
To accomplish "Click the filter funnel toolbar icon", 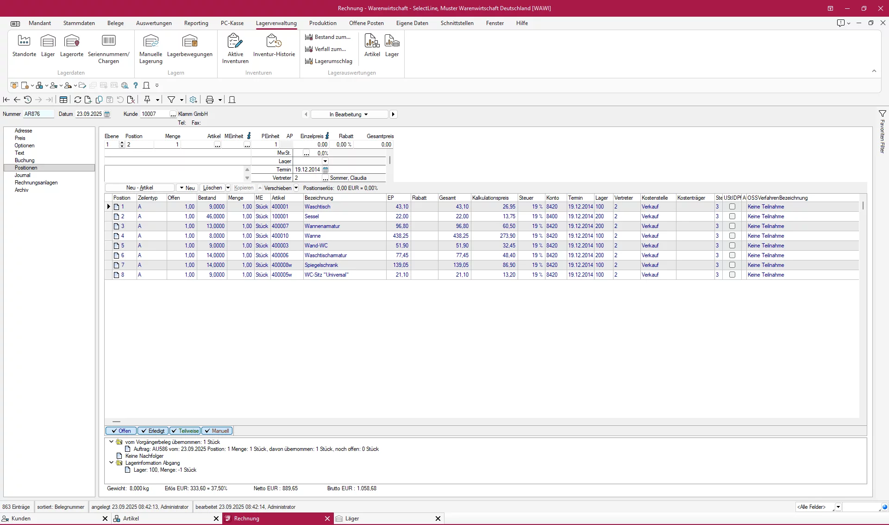I will click(171, 100).
